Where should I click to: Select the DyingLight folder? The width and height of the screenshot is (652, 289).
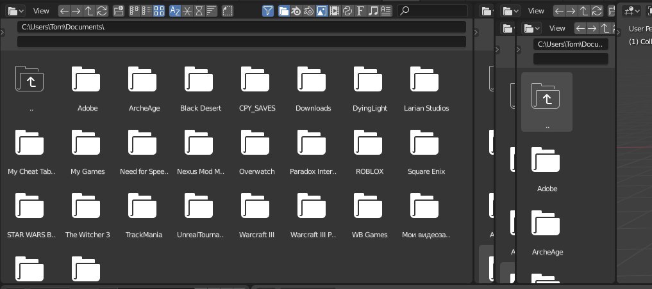pos(369,88)
